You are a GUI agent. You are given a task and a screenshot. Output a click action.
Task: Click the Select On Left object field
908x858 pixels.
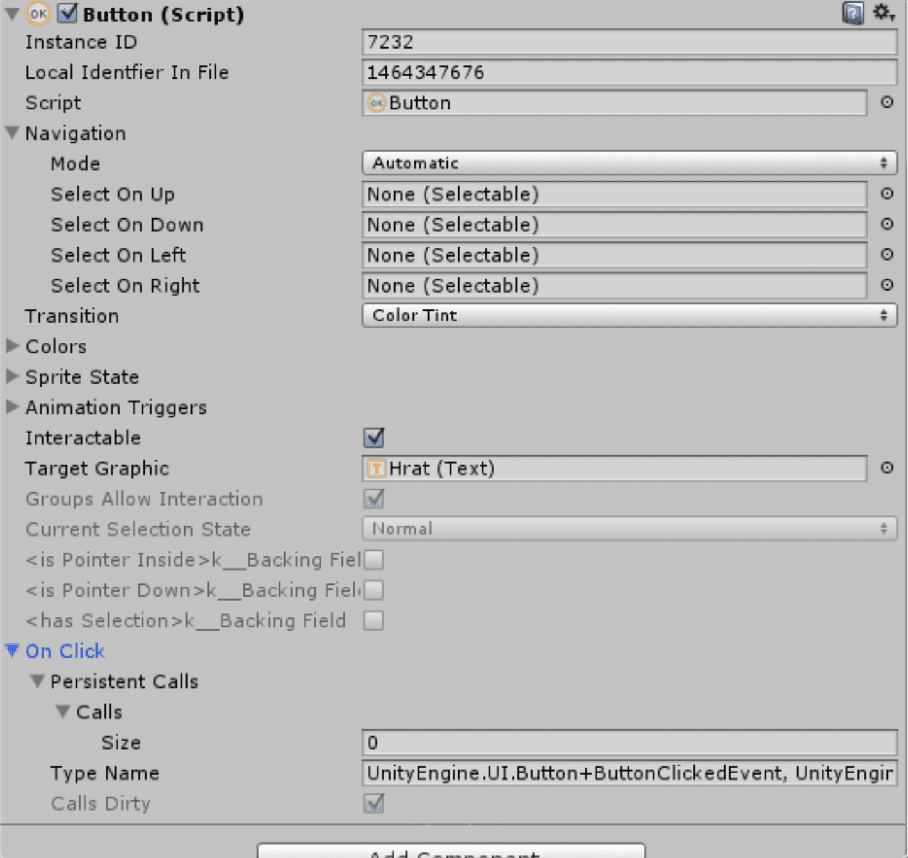click(x=615, y=255)
